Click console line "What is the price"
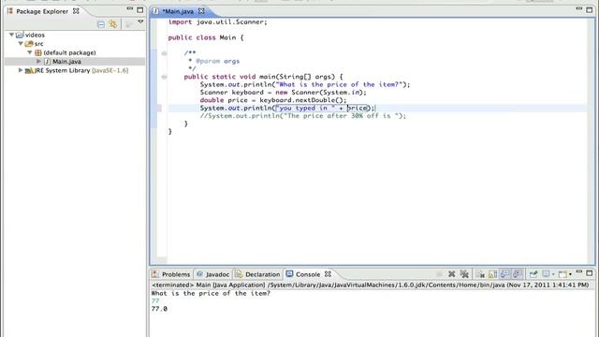Viewport: 599px width, 337px height. click(x=211, y=293)
